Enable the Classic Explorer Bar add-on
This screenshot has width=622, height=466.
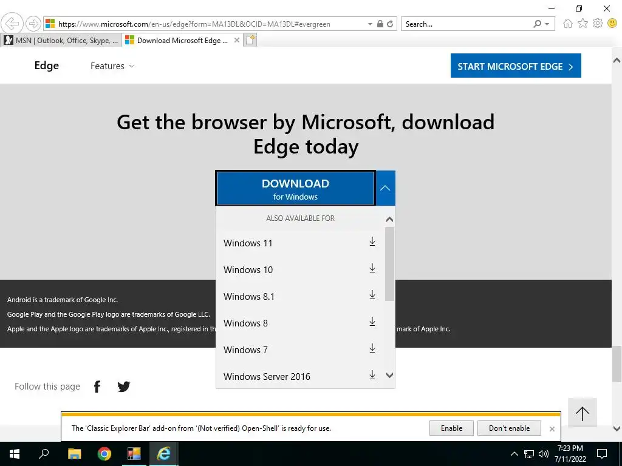coord(451,428)
